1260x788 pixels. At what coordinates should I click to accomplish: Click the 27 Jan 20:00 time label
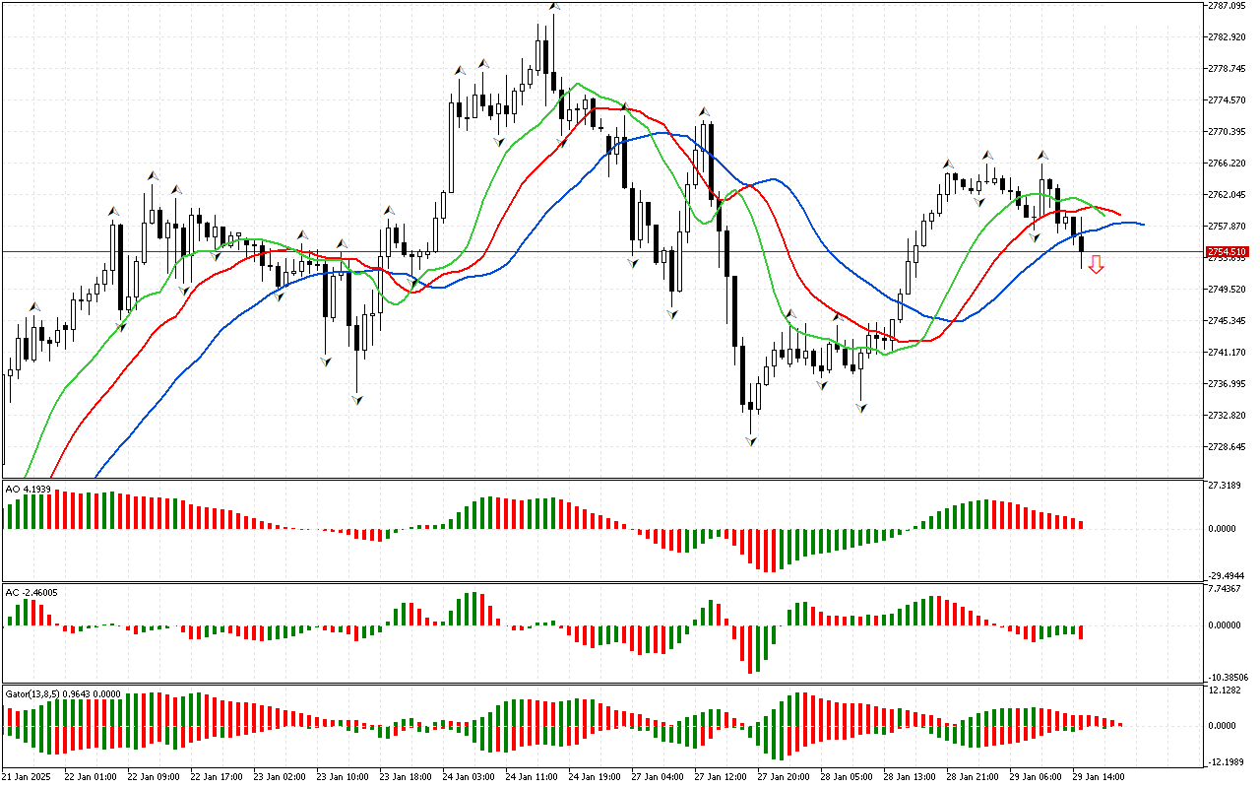point(784,776)
